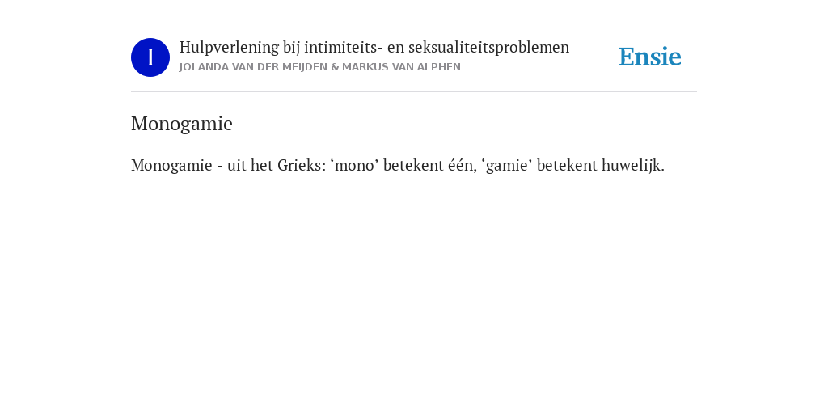Click the blue circular 'I' icon
This screenshot has height=414, width=828.
[x=150, y=57]
